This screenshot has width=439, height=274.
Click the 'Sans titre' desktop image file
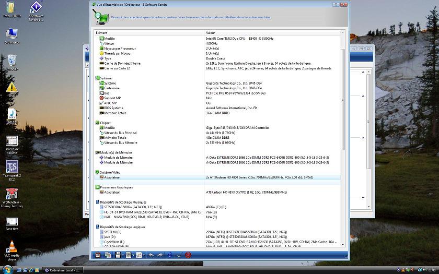pos(11,224)
